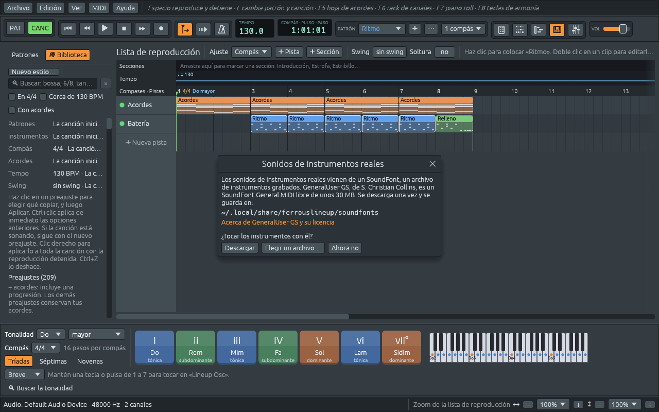Open the Ajuste Compás snap dropdown
The height and width of the screenshot is (412, 659).
[251, 52]
